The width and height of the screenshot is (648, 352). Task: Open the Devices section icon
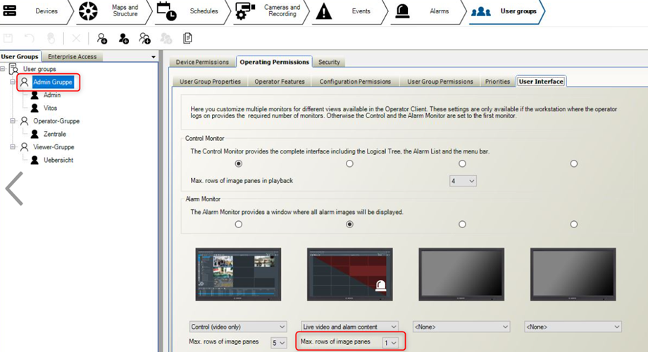[x=11, y=11]
